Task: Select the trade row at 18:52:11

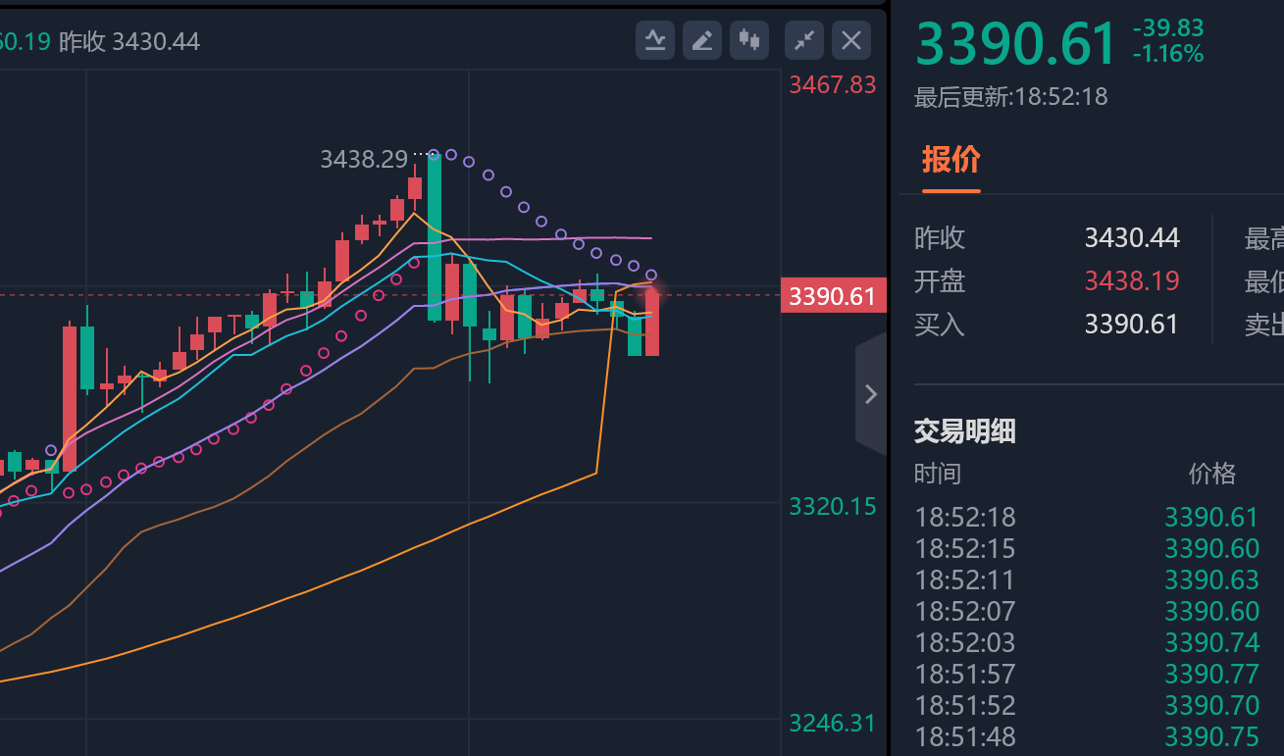Action: [x=1087, y=580]
